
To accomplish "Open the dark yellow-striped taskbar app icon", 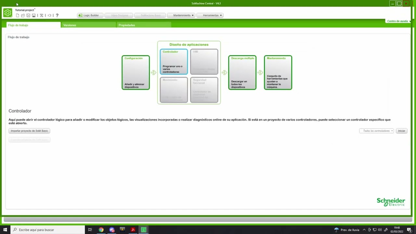I will pos(122,230).
